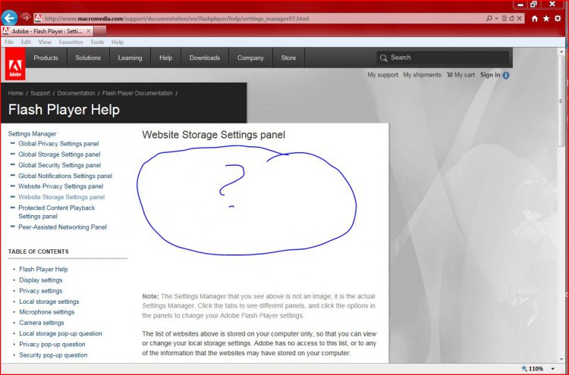Open Website Privacy Settings panel link
569x375 pixels.
(61, 186)
